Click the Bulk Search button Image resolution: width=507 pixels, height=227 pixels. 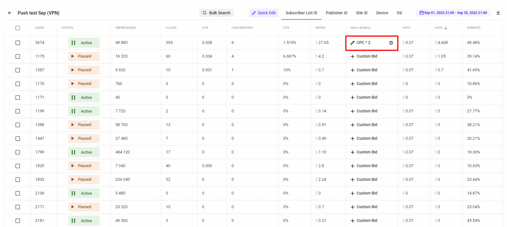click(x=216, y=13)
